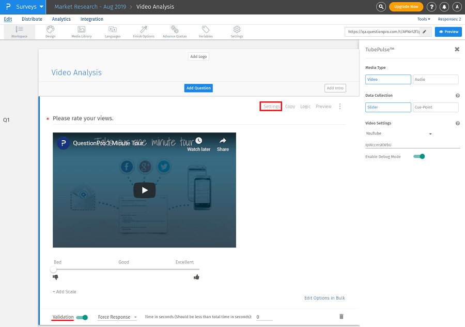
Task: Turn off the Validation toggle
Action: (82, 317)
